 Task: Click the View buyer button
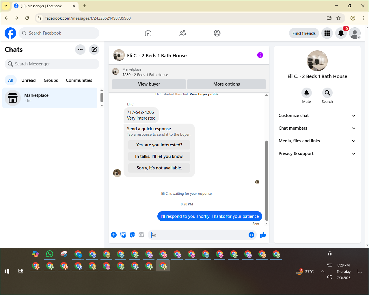(149, 84)
